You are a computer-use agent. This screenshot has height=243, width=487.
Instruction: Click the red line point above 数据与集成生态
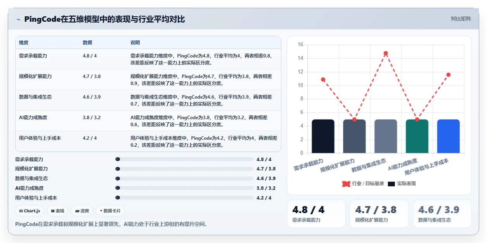coord(386,53)
